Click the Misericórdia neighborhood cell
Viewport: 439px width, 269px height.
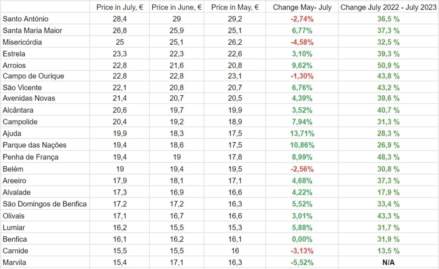(x=23, y=42)
